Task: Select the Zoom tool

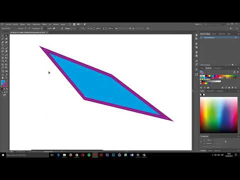Action: (x=6, y=77)
